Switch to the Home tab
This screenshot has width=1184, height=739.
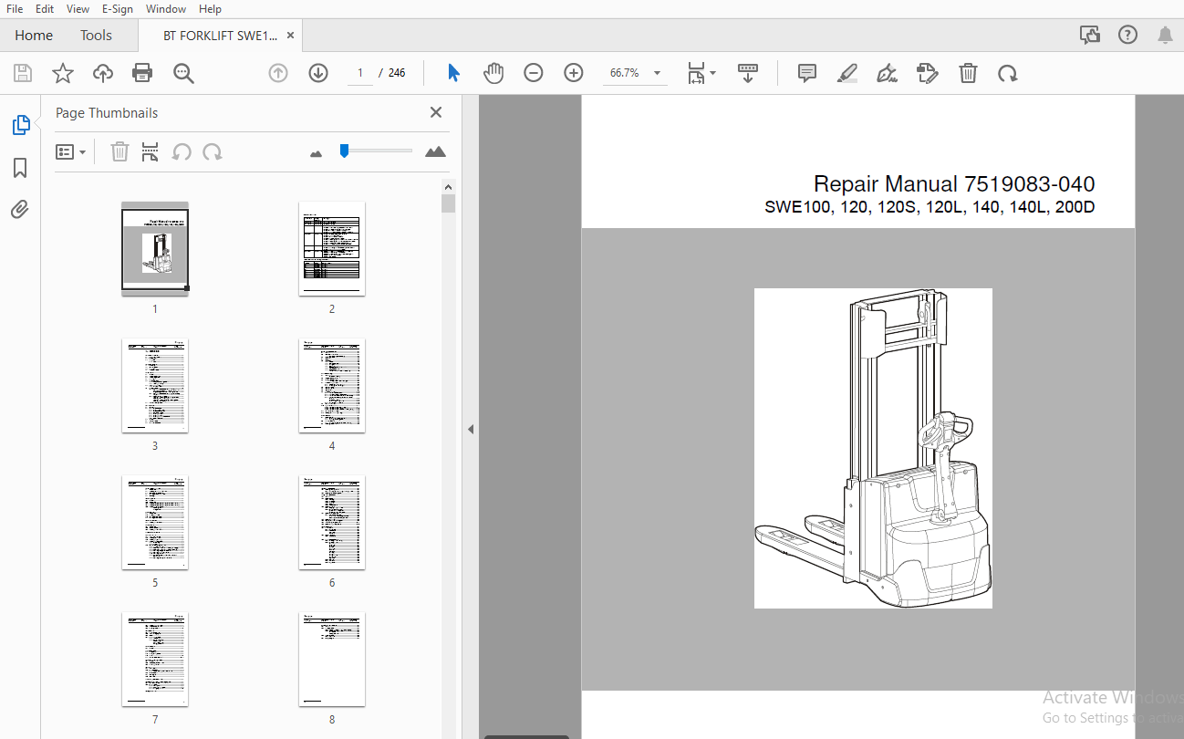pyautogui.click(x=34, y=36)
